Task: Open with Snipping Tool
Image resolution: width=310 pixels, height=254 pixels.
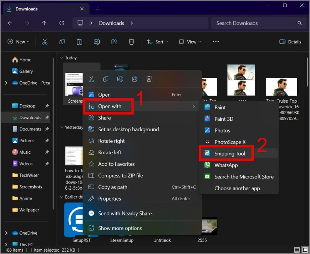Action: (x=239, y=154)
